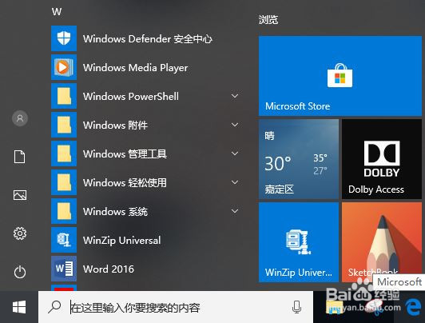Screen dimensions: 425x323
Task: Open Documents icon in sidebar
Action: [19, 157]
